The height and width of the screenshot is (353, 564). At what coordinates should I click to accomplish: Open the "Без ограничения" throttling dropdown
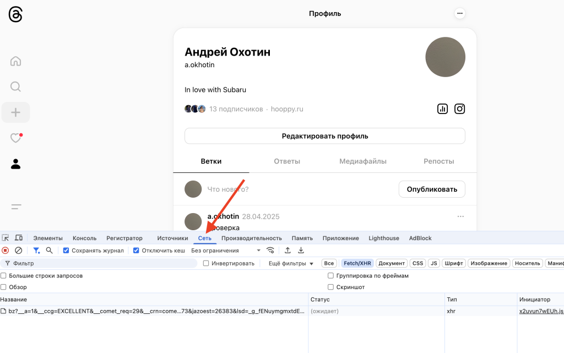(x=226, y=251)
